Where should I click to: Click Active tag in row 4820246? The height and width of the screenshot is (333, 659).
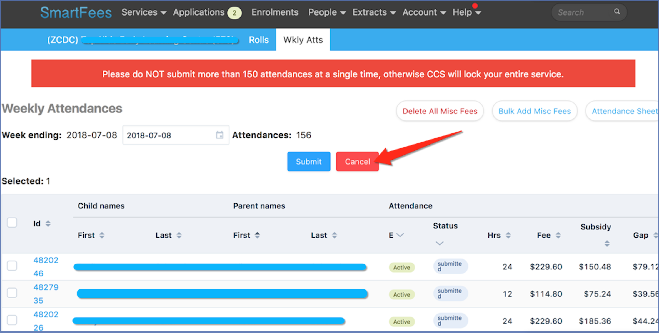(401, 268)
